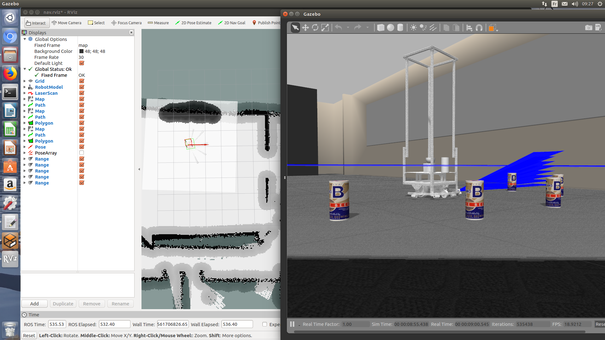Open Gazebo align tool
The image size is (605, 340).
469,28
